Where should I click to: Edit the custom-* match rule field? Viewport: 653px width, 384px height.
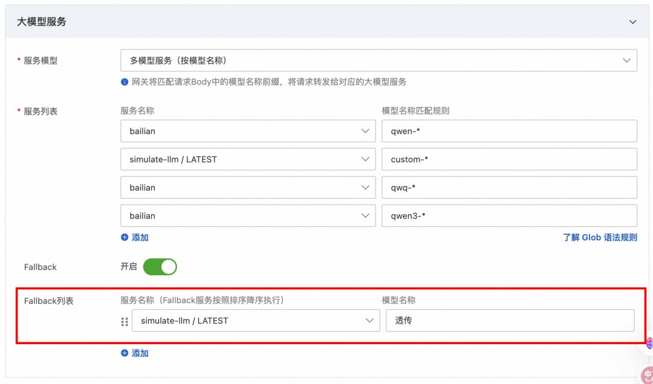(509, 159)
